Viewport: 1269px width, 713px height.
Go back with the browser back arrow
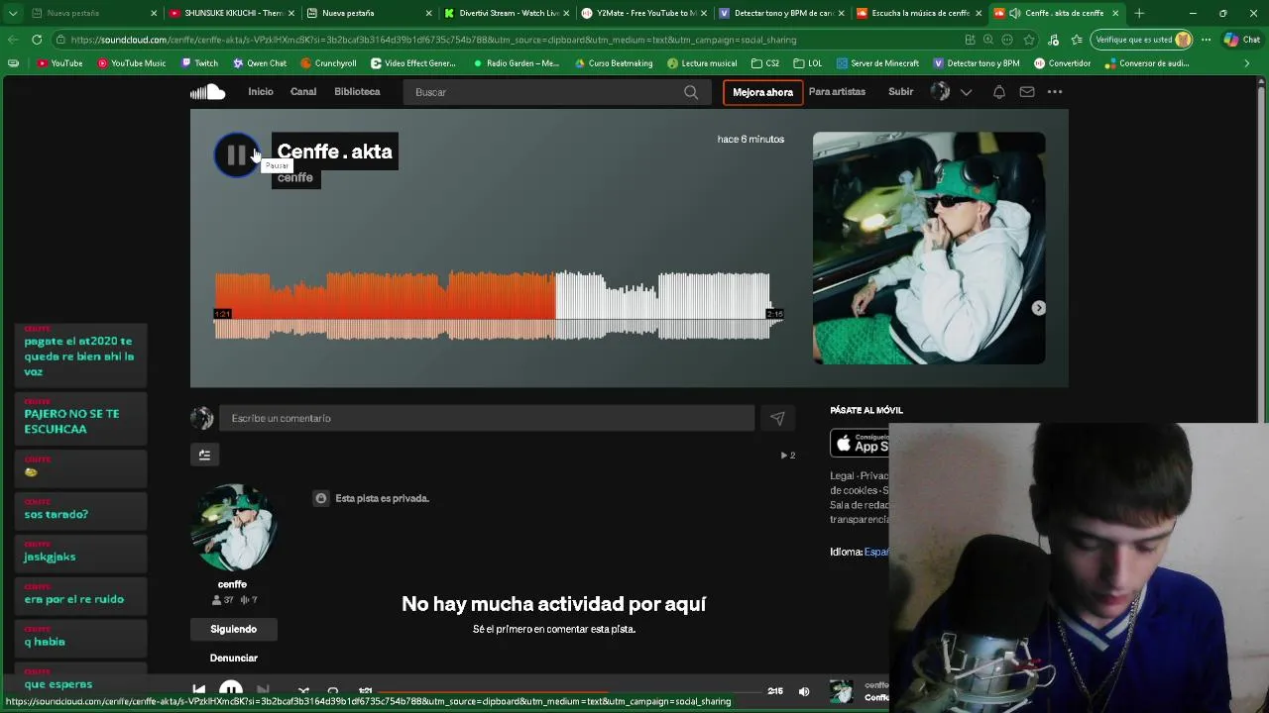(x=13, y=40)
